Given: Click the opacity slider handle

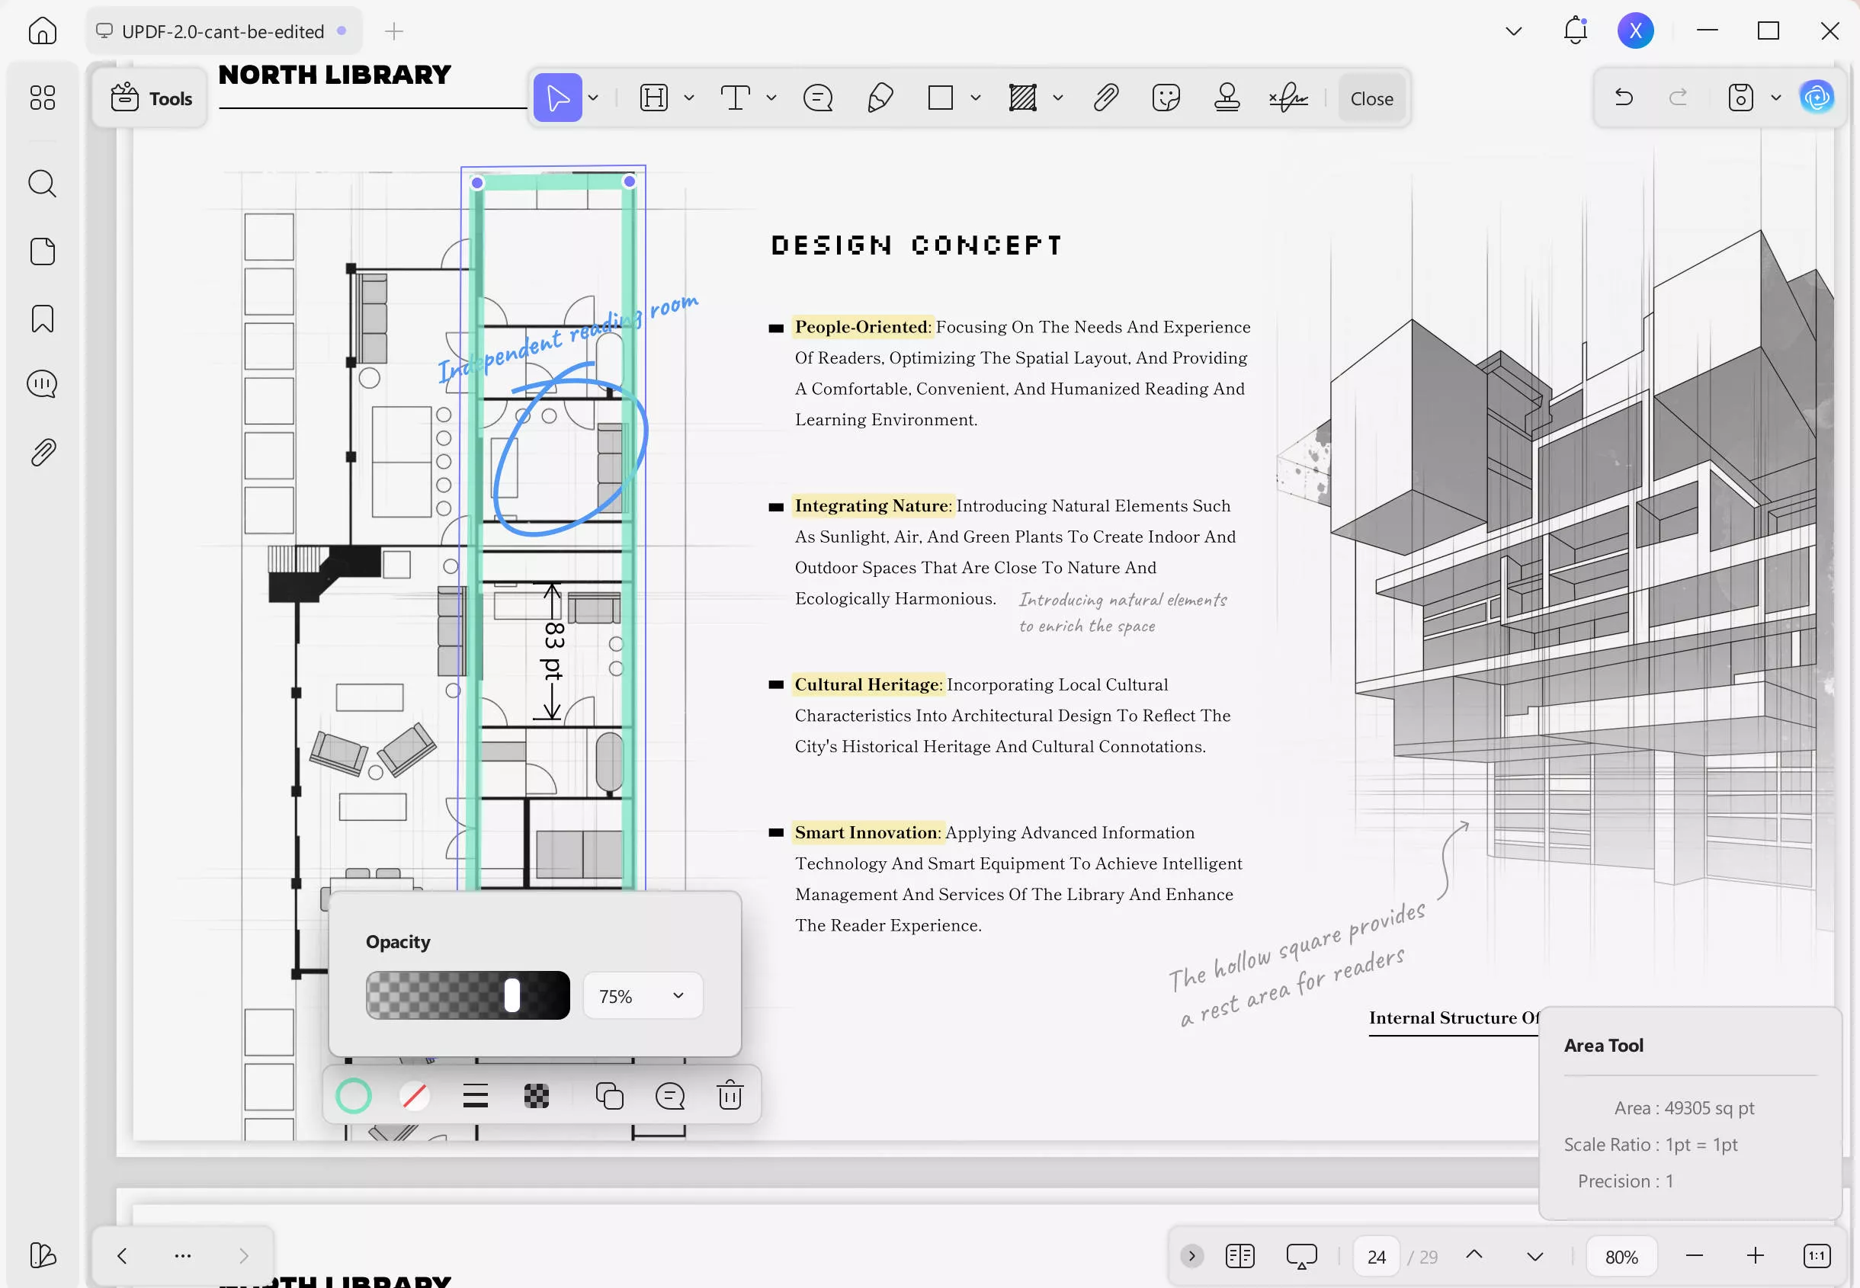Looking at the screenshot, I should click(511, 995).
